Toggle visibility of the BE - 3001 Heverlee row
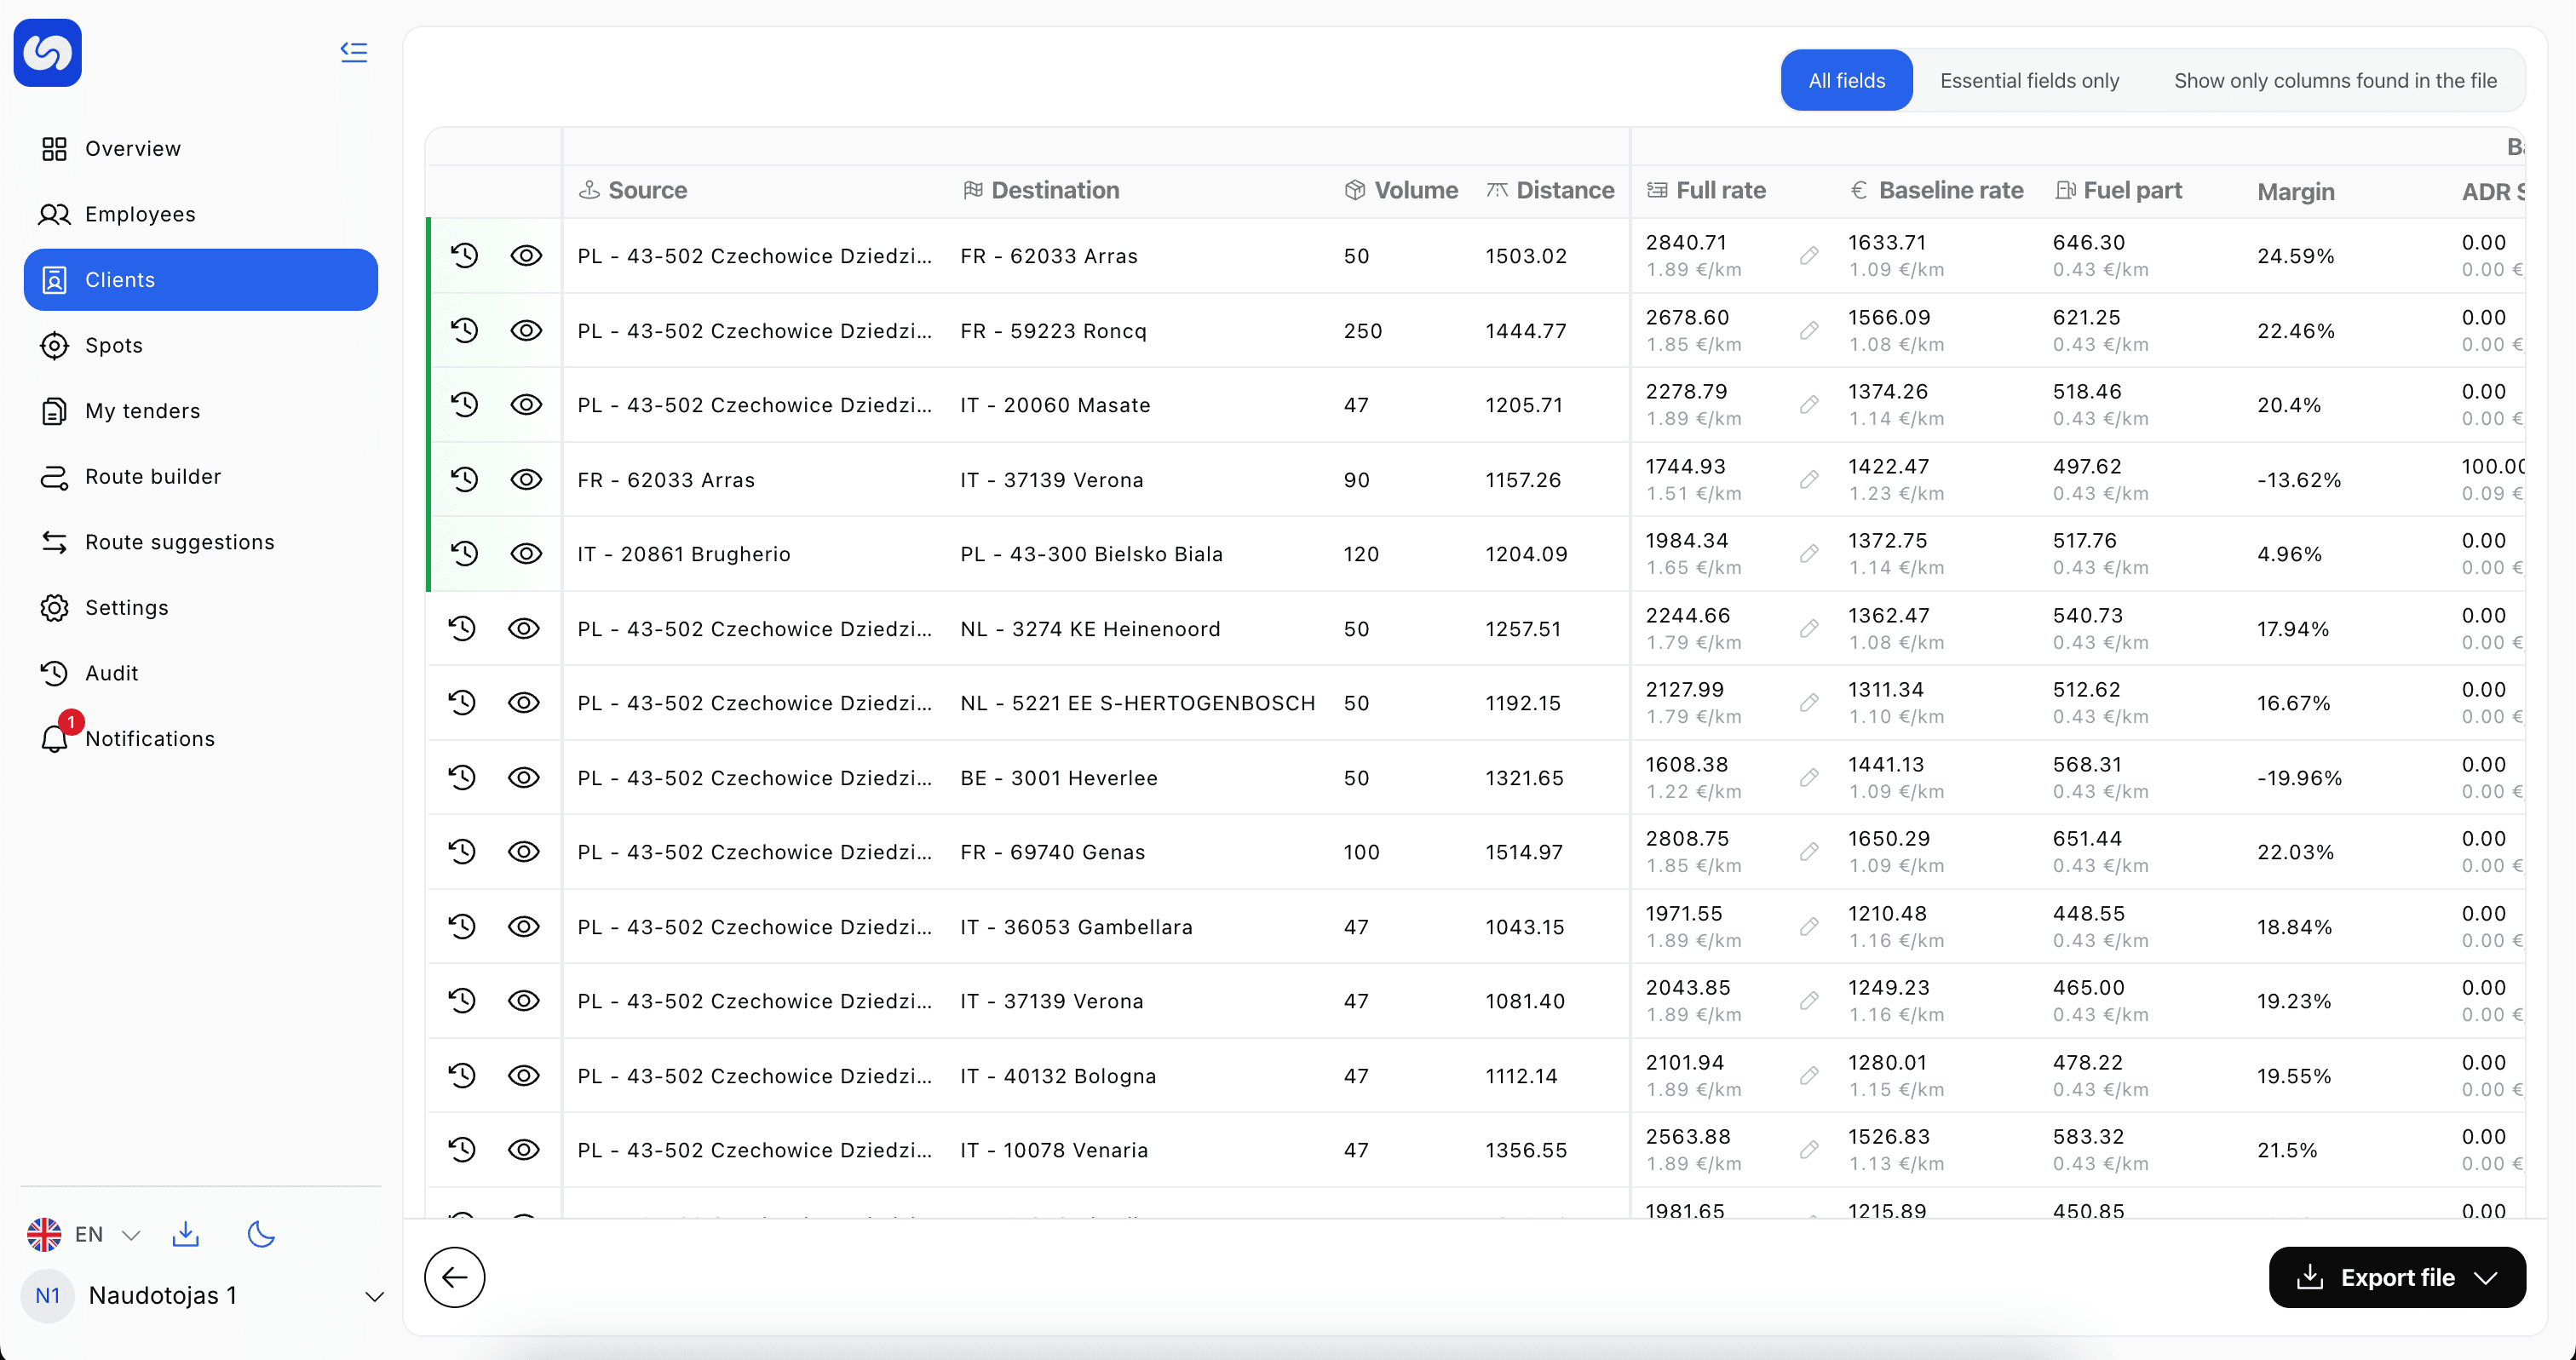The width and height of the screenshot is (2576, 1360). coord(524,778)
